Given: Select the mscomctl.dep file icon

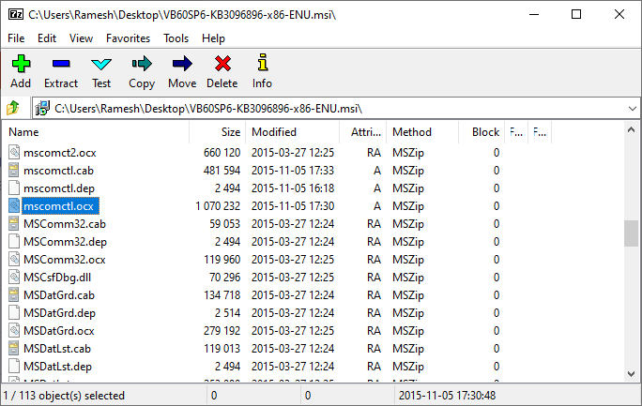Looking at the screenshot, I should point(14,188).
